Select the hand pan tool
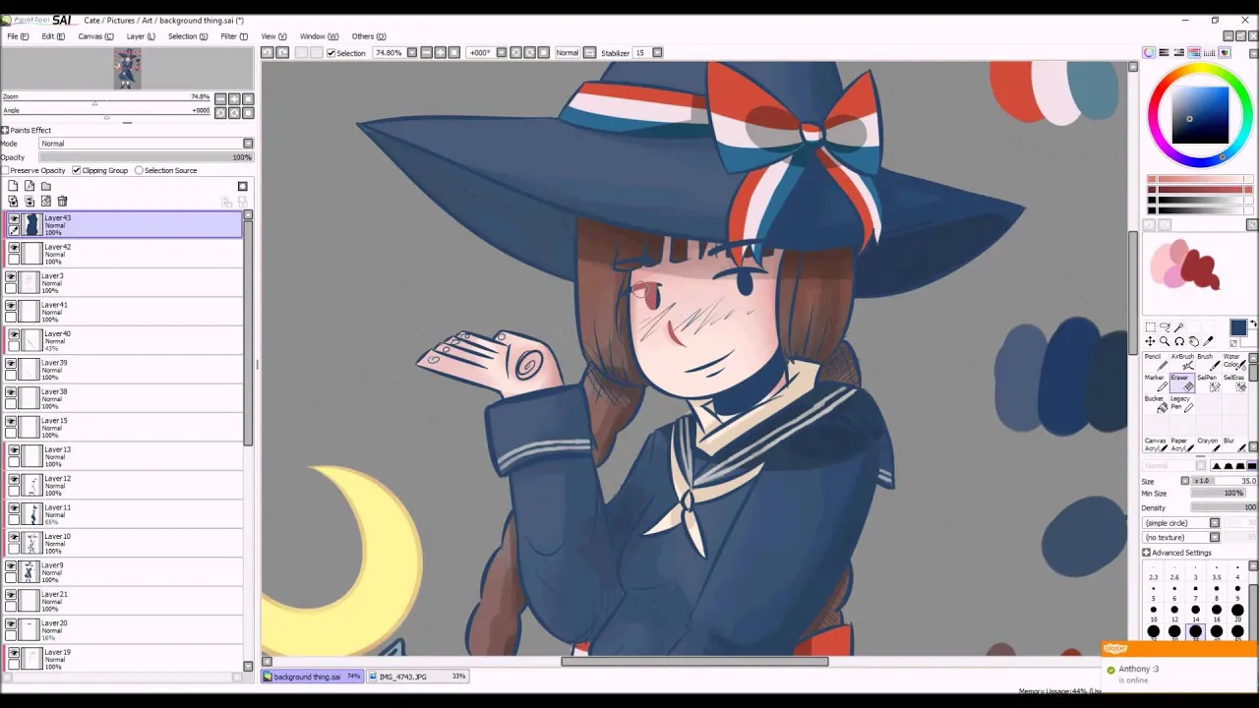 pos(1194,341)
